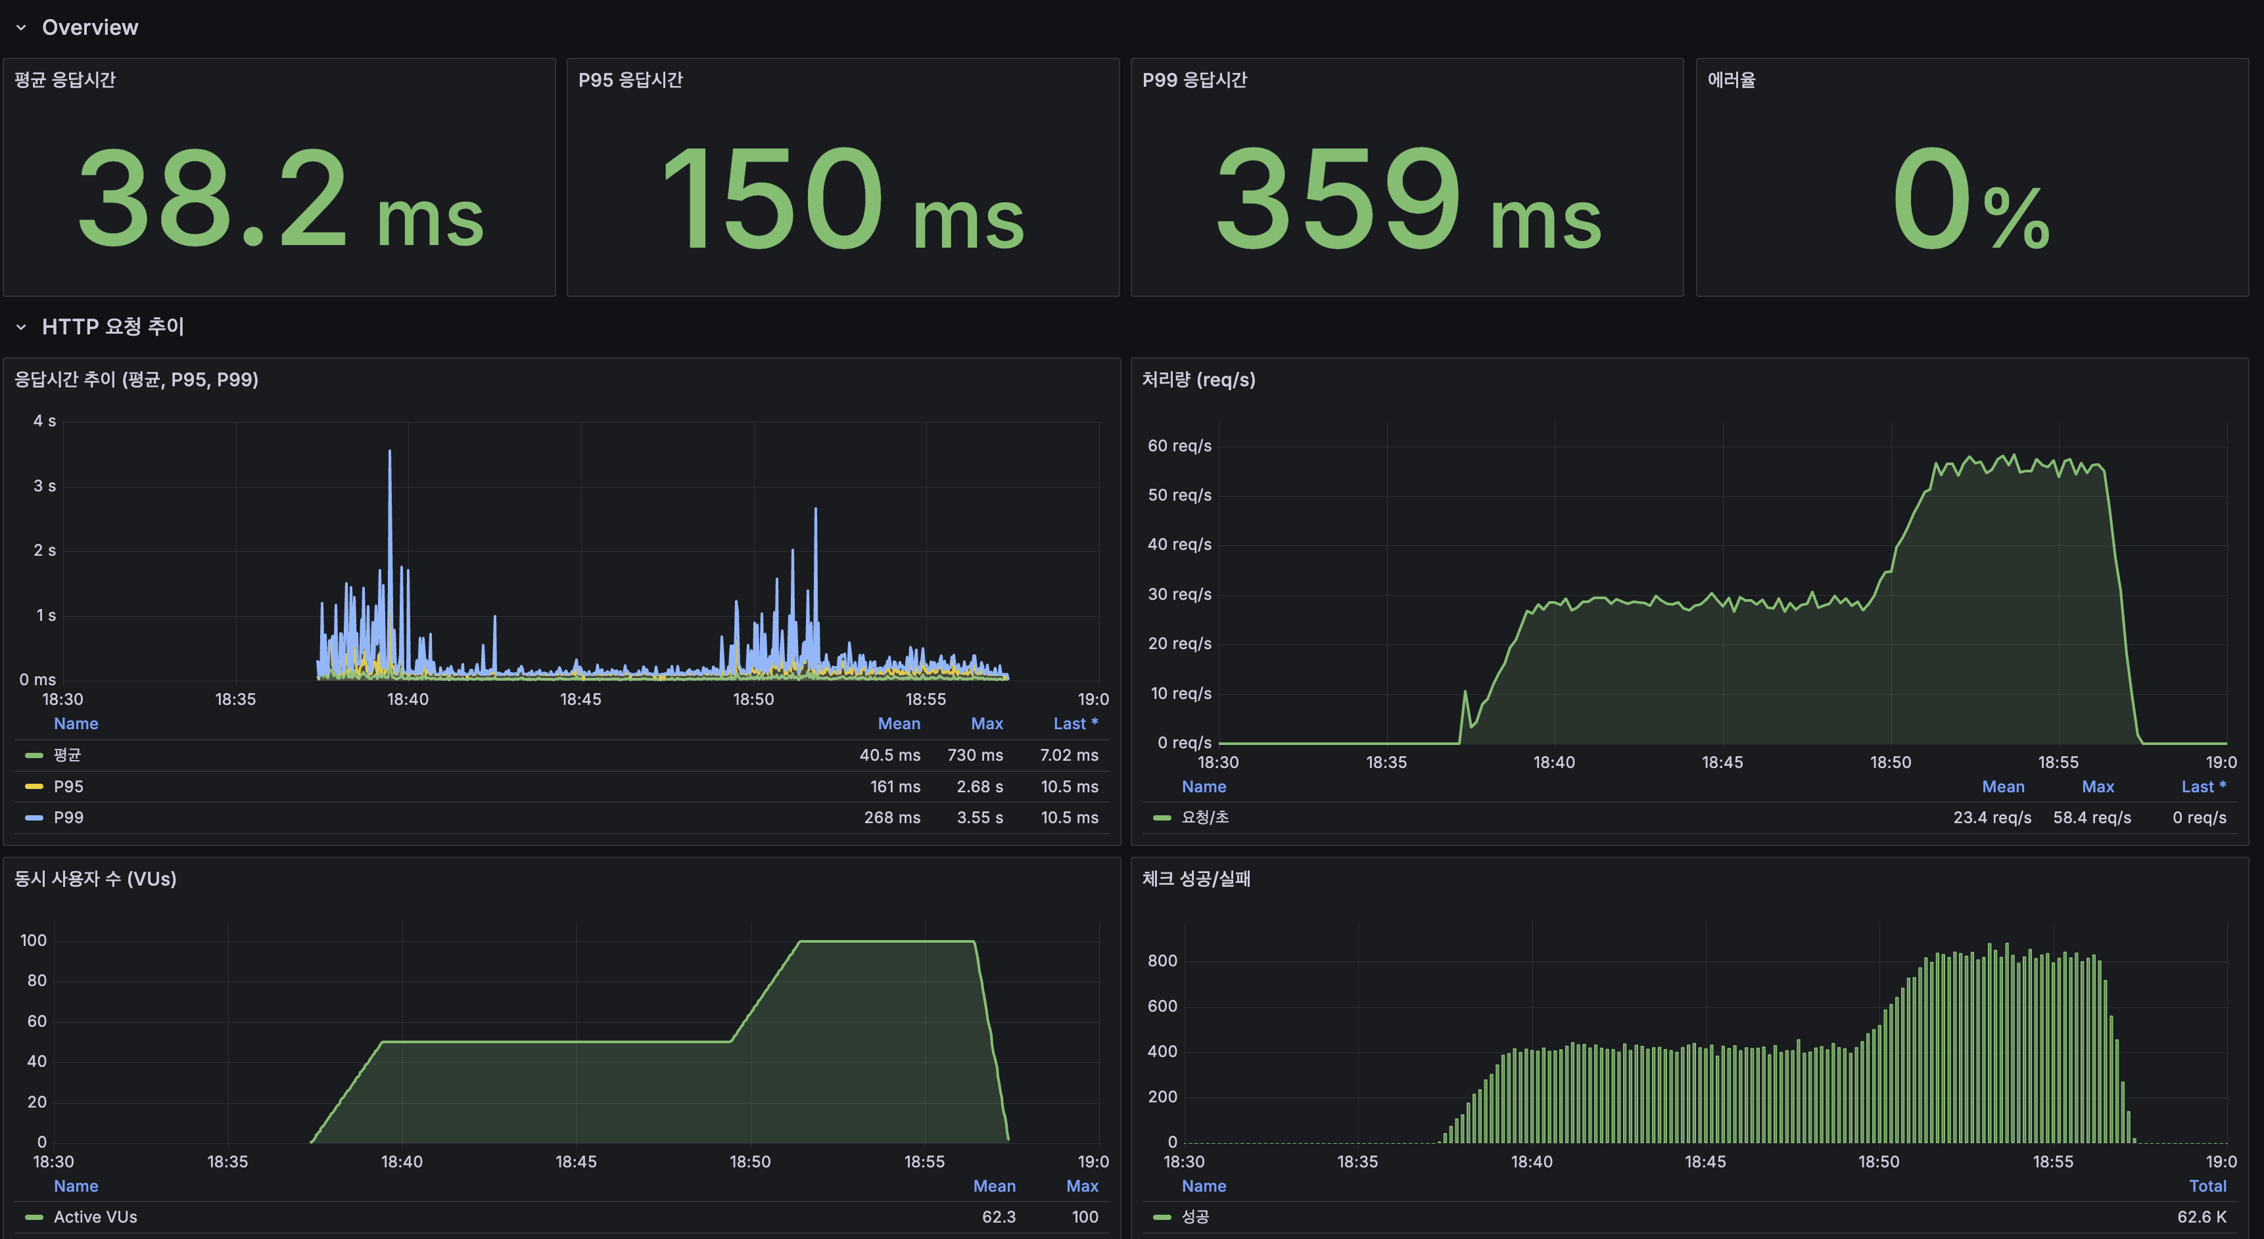
Task: Sort response time legend by Mean column
Action: tap(898, 723)
